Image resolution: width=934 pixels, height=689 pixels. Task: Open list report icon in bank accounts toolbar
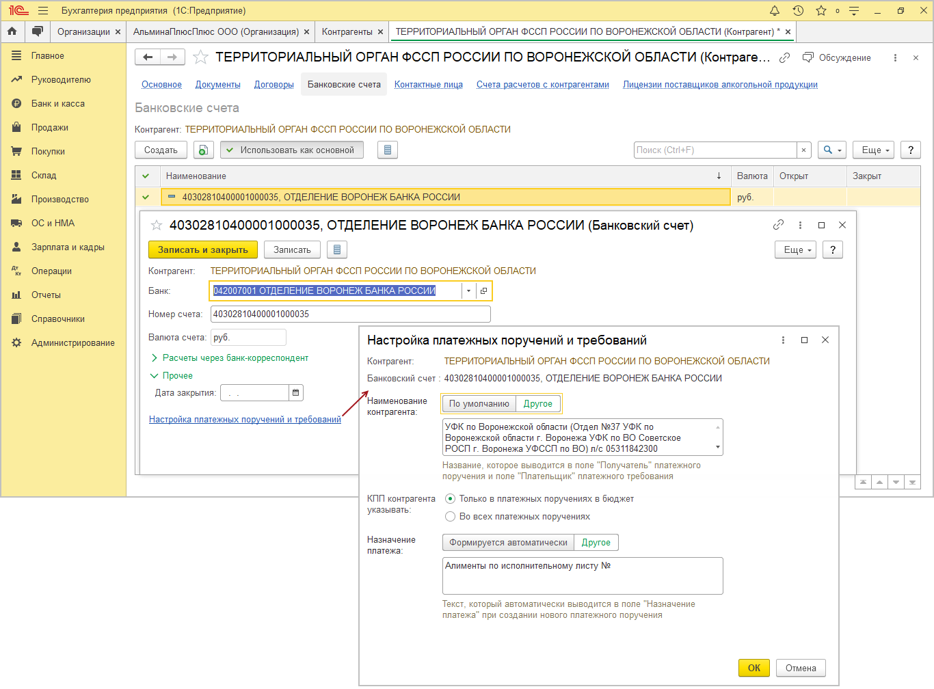[388, 150]
